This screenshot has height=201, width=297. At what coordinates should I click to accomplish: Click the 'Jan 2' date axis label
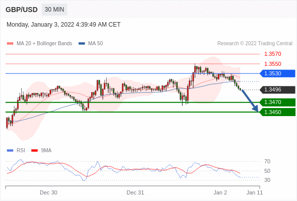[x=220, y=192]
